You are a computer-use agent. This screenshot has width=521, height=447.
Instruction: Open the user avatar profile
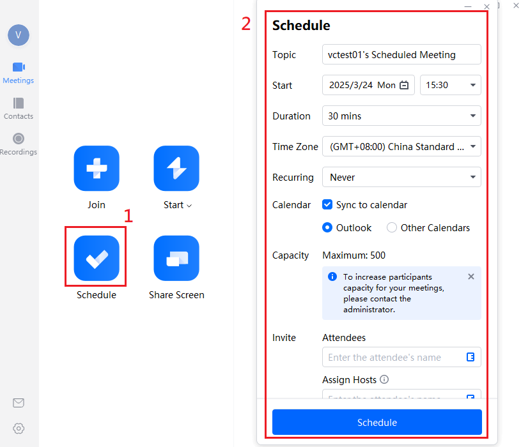pos(19,35)
